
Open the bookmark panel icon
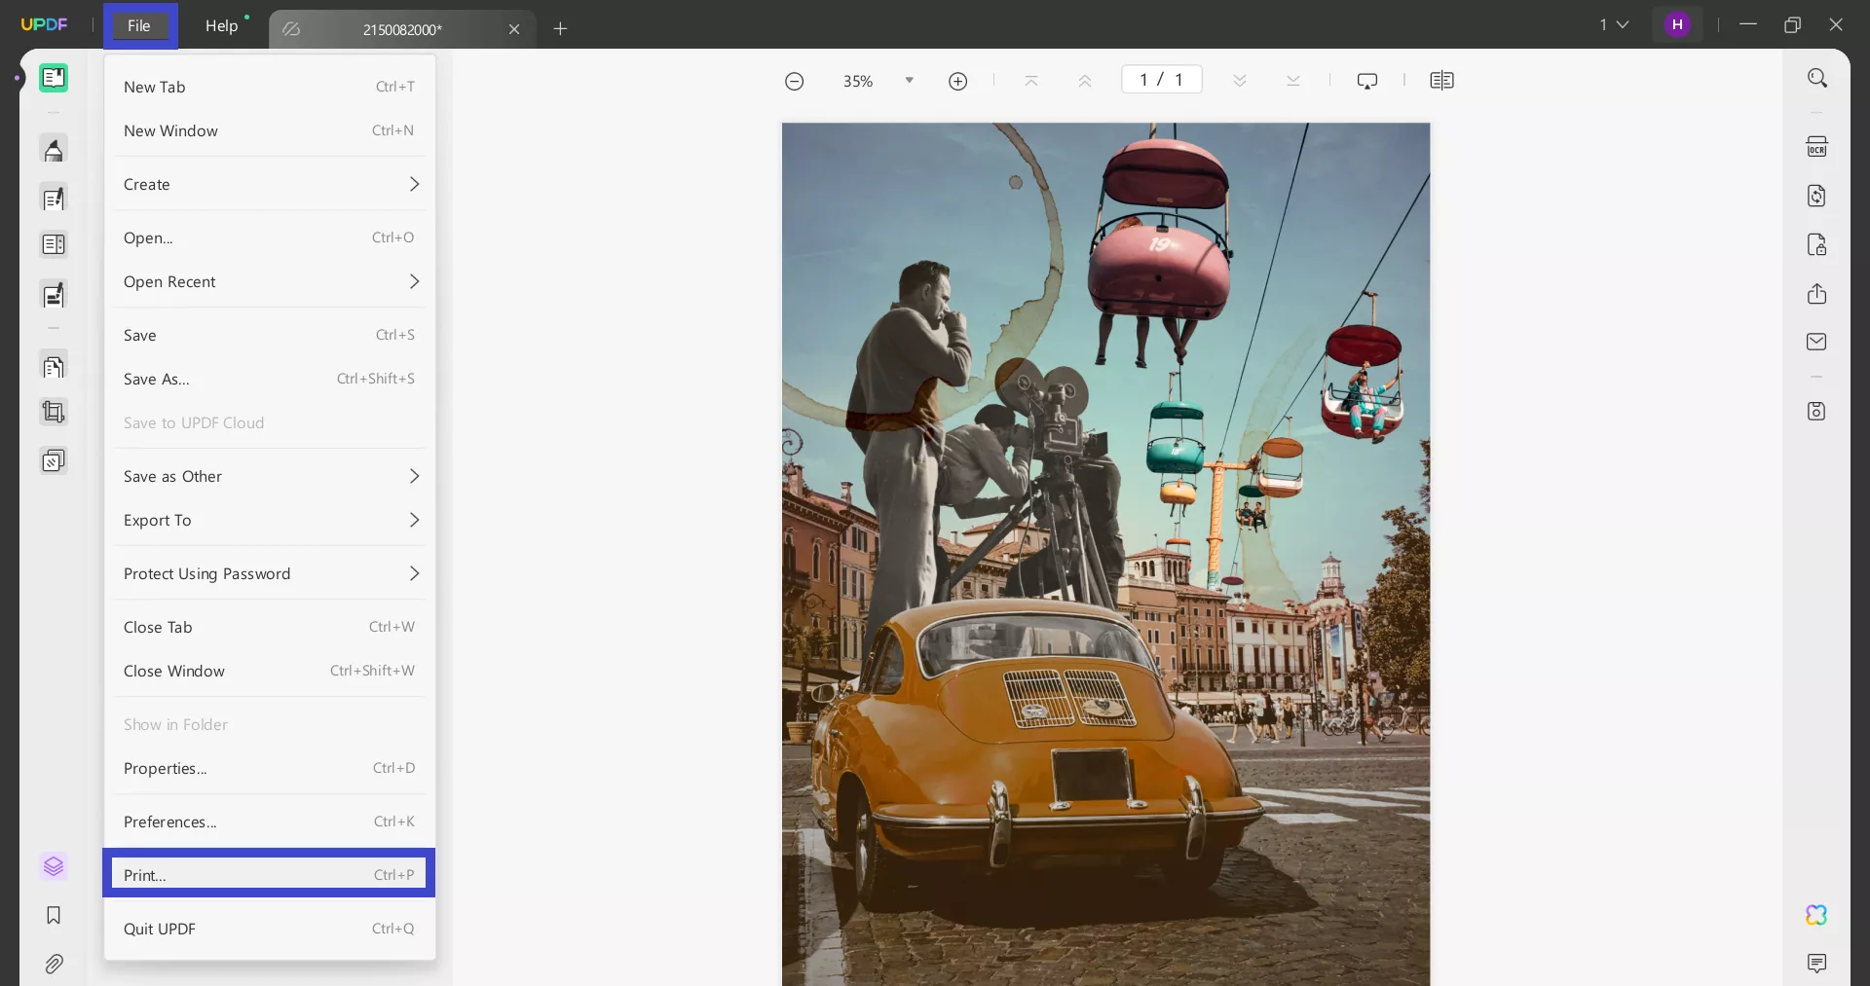pos(54,915)
